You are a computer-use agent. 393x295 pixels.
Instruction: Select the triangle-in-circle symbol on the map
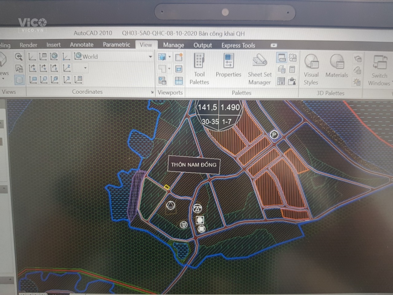(x=170, y=206)
